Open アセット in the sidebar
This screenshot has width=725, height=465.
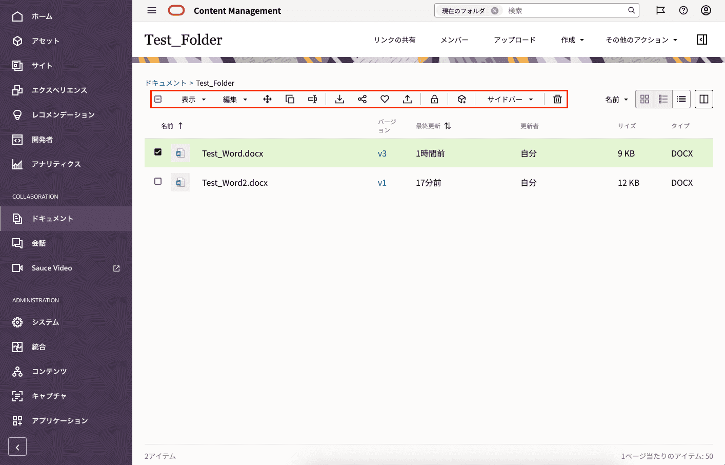click(46, 41)
